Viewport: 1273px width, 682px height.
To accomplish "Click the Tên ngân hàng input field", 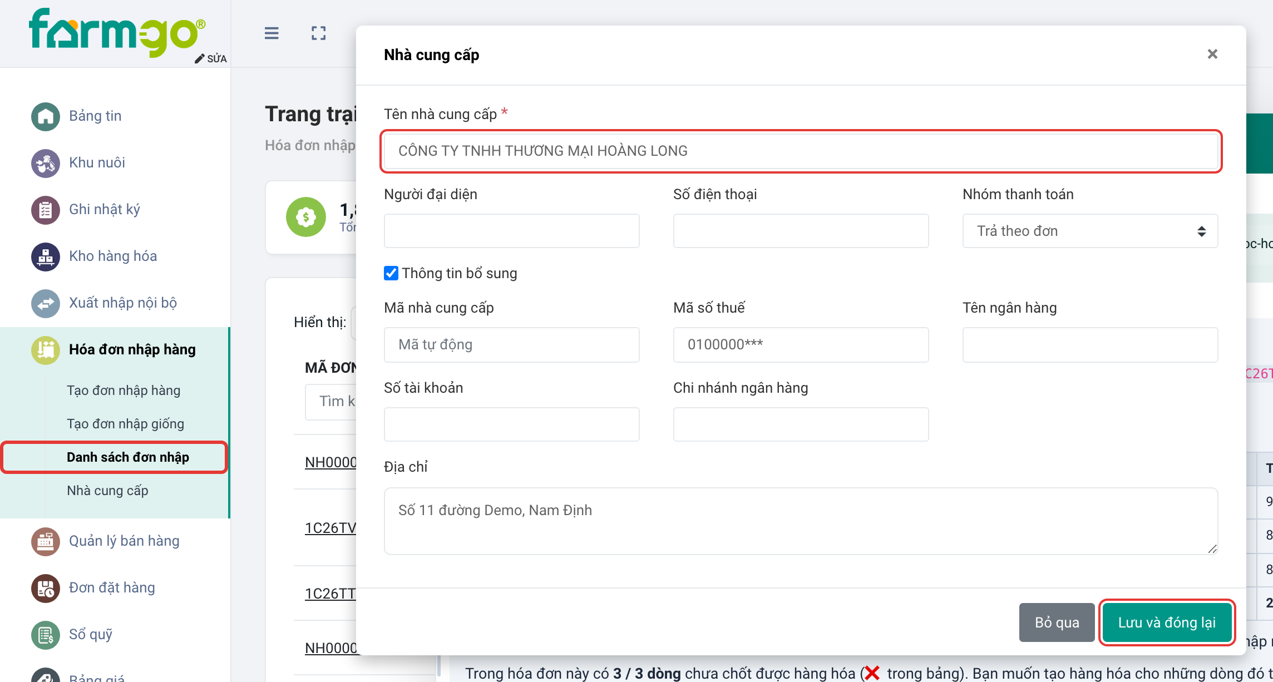I will 1090,345.
